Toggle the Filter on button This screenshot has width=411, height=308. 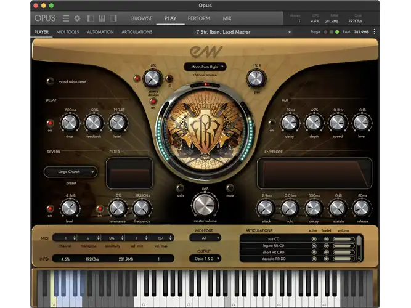pyautogui.click(x=100, y=208)
